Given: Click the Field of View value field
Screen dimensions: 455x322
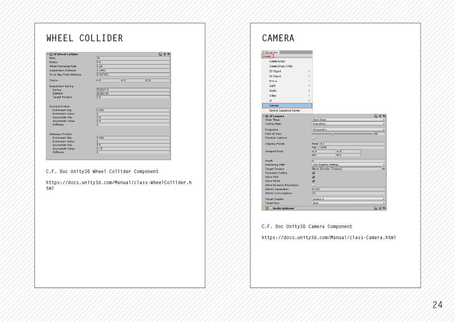Looking at the screenshot, I should click(379, 134).
